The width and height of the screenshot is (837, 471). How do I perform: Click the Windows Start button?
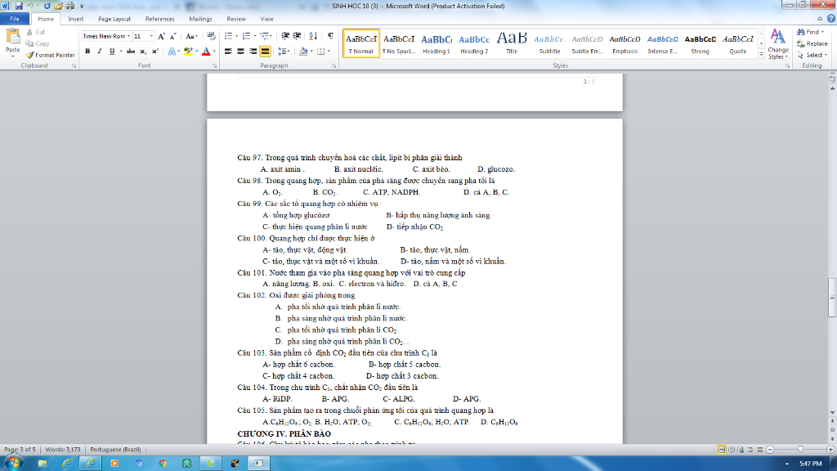[x=13, y=463]
